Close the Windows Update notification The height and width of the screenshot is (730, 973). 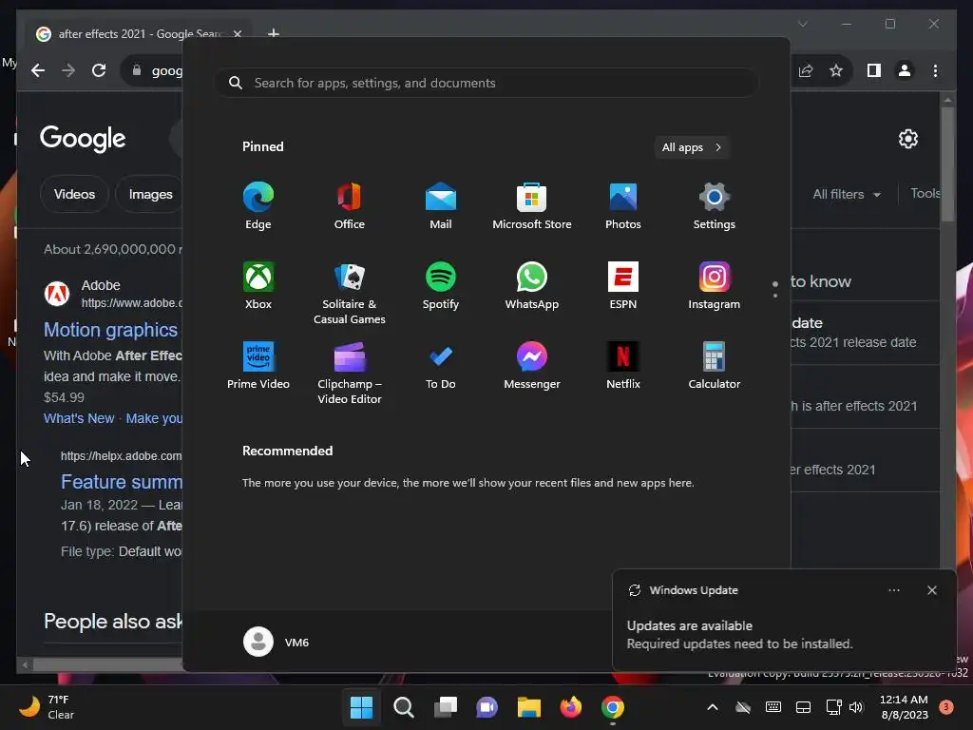tap(931, 590)
